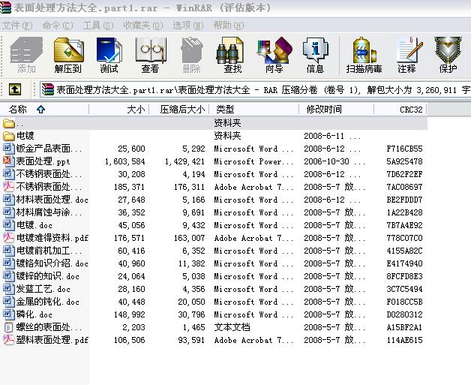Open the 收藏夹(O) menu
This screenshot has width=471, height=385.
point(143,26)
